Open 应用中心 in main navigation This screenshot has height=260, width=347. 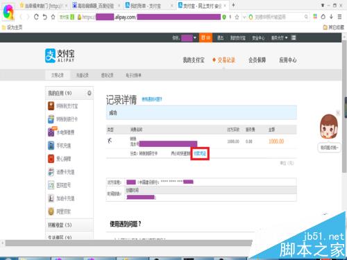point(288,60)
